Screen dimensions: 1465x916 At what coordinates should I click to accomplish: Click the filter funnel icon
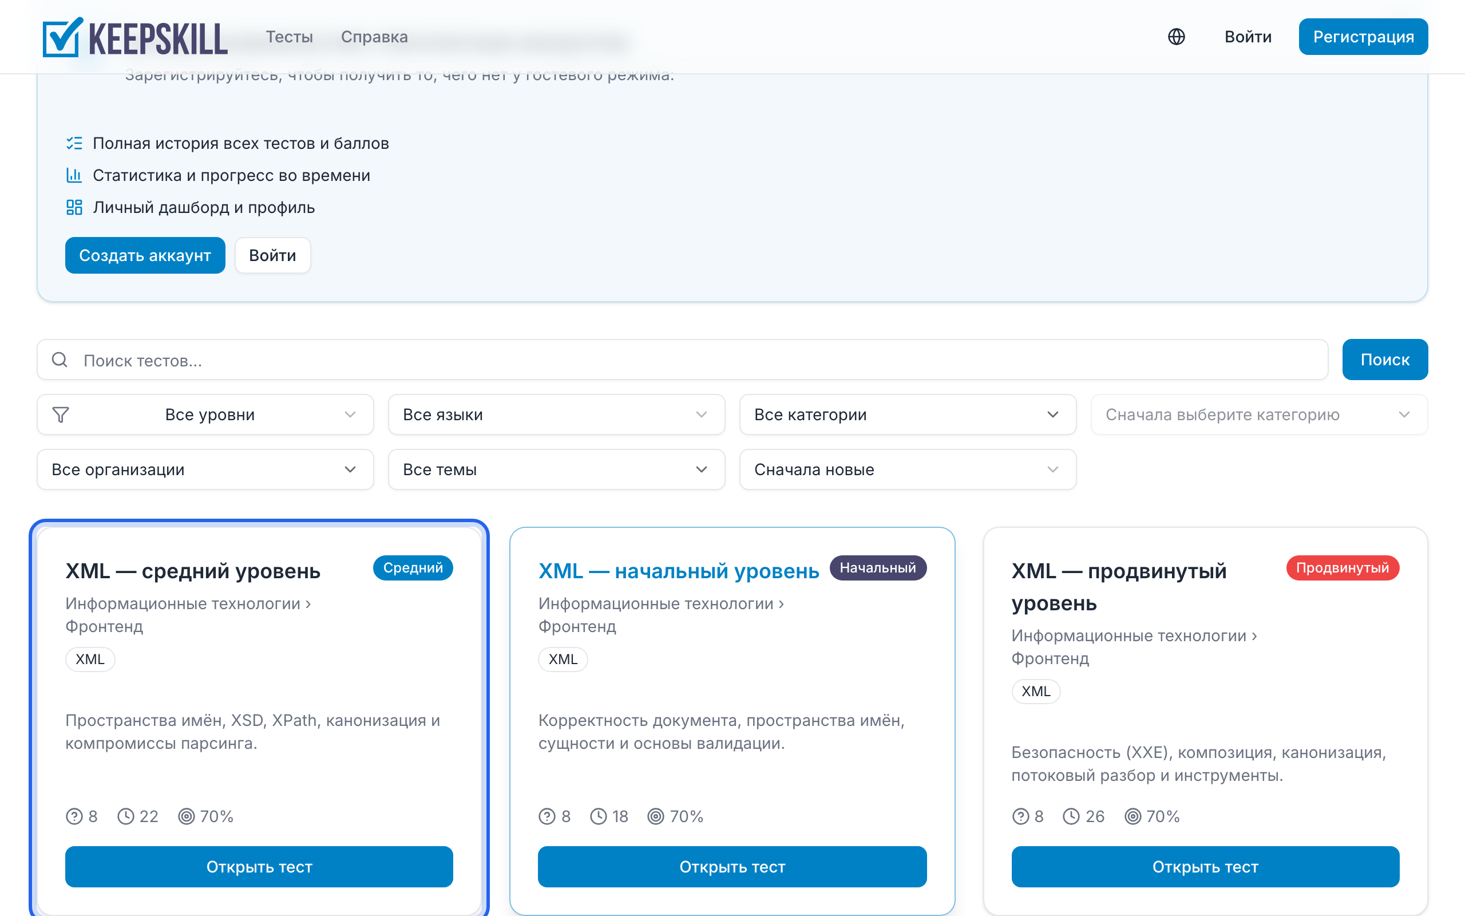61,415
